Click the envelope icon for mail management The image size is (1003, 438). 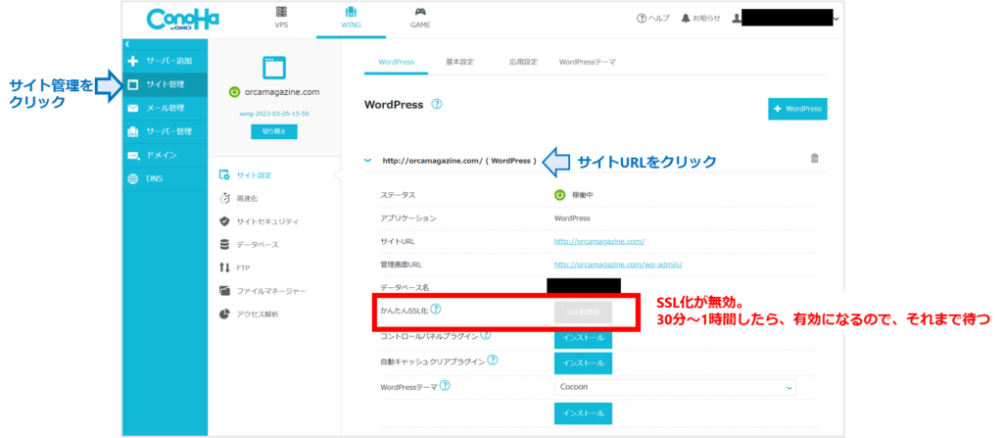coord(133,108)
